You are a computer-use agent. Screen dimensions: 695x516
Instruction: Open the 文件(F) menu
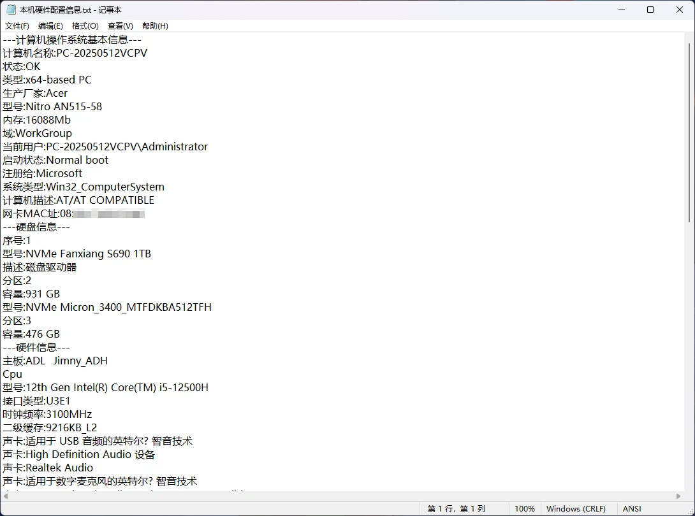17,26
